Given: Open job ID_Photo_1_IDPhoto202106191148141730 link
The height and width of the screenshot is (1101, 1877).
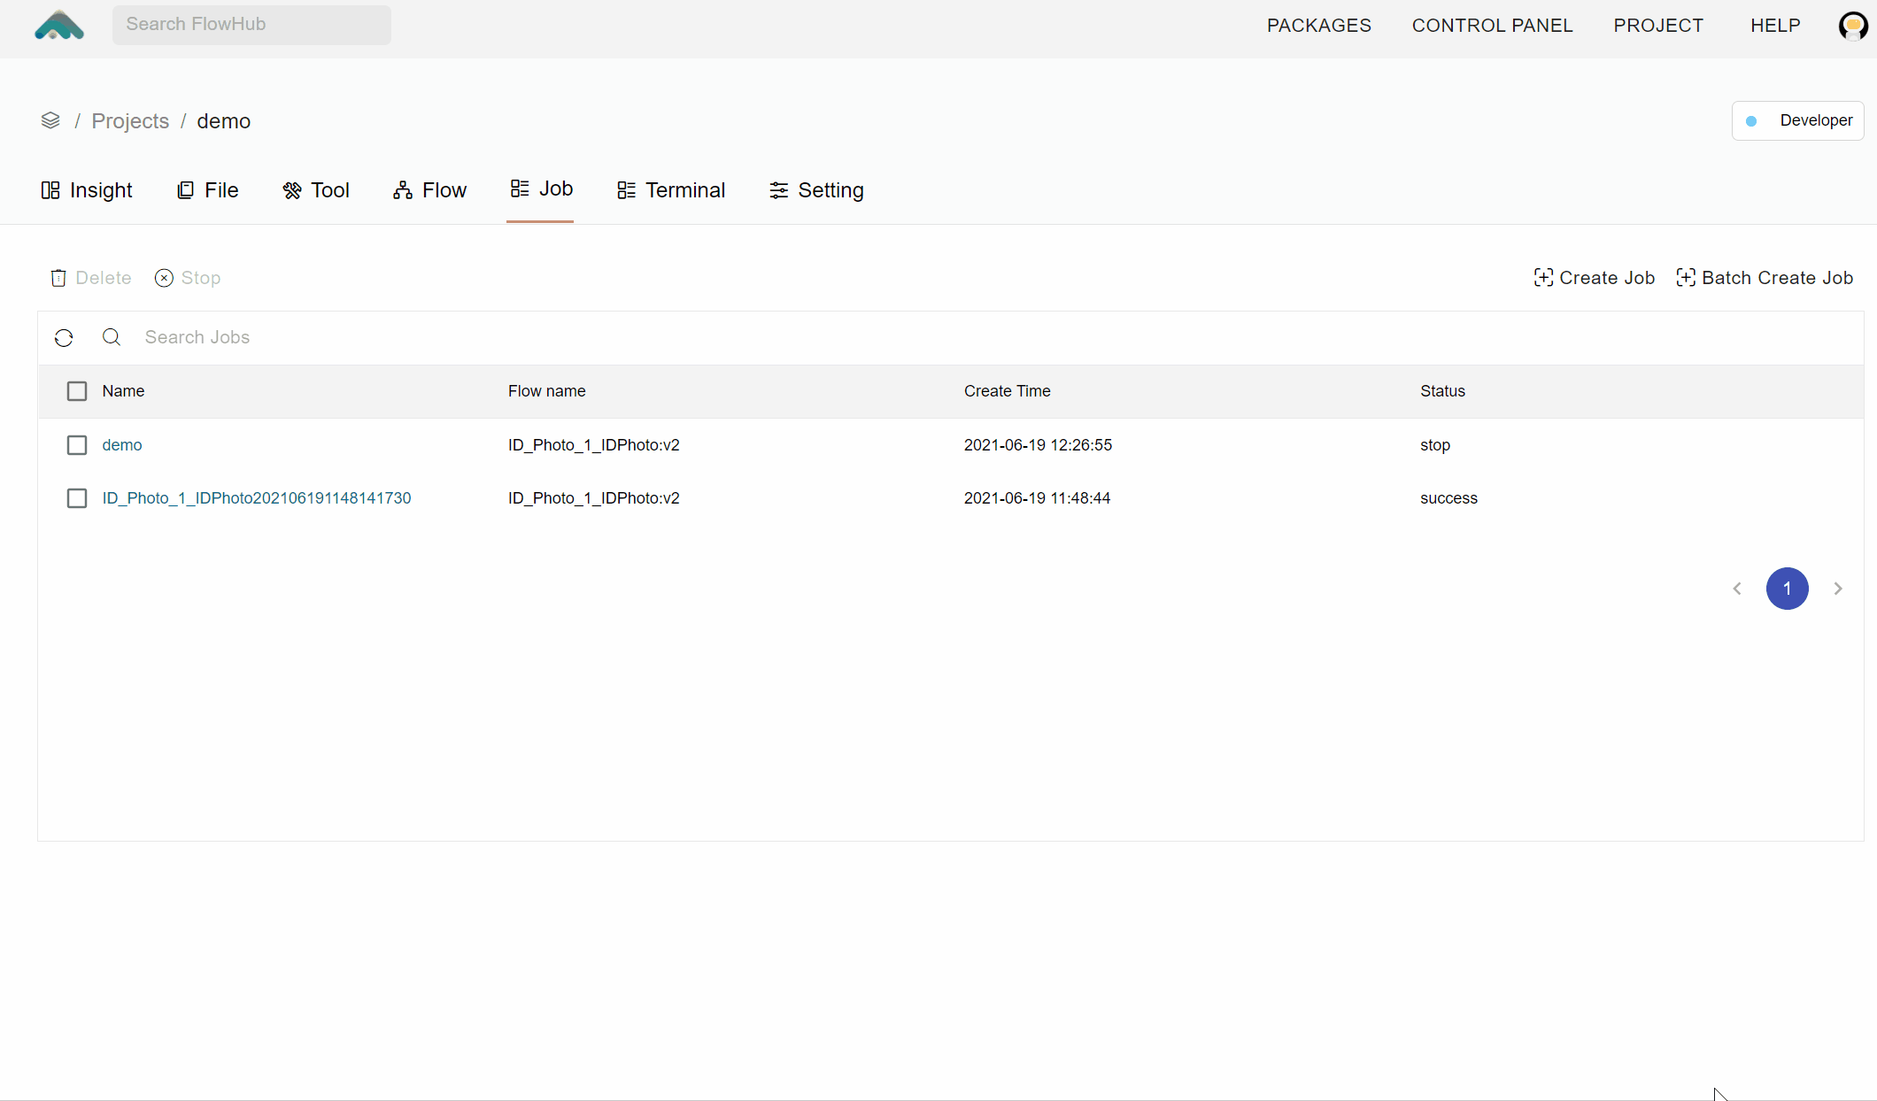Looking at the screenshot, I should coord(257,498).
